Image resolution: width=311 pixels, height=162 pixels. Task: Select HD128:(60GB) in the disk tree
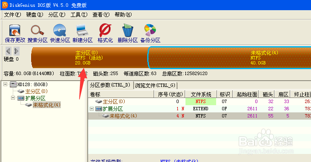pos(32,84)
